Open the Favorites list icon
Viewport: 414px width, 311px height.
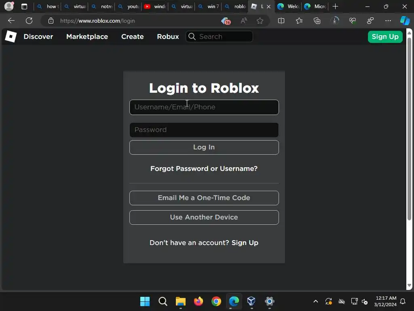[299, 21]
